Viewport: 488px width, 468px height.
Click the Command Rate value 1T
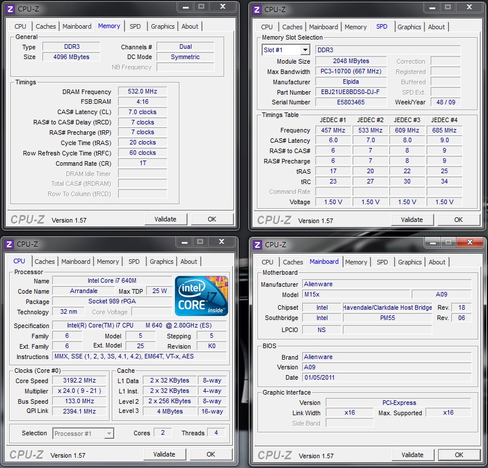click(x=143, y=163)
